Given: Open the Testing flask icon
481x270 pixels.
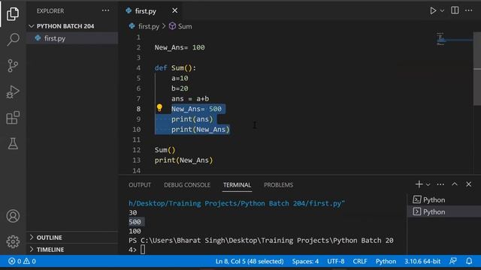Looking at the screenshot, I should (x=13, y=143).
